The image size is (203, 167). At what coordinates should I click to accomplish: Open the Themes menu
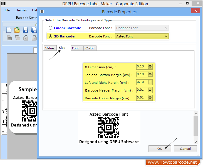pos(21,10)
